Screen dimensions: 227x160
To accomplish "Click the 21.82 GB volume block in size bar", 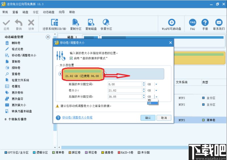I will point(83,74).
